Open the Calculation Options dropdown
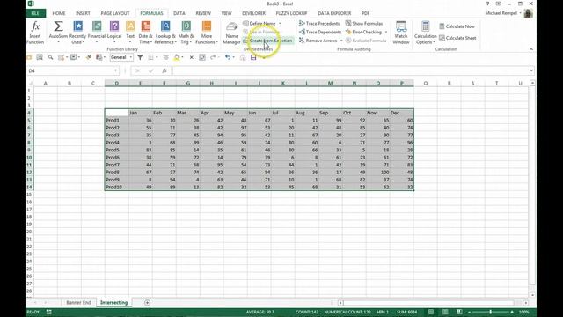The height and width of the screenshot is (317, 563). click(425, 33)
